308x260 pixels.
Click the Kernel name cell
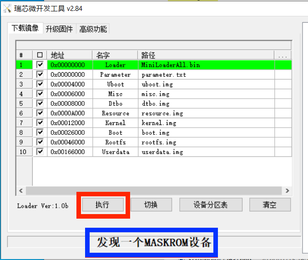click(x=115, y=123)
